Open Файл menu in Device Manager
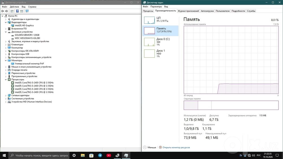283x159 pixels. [x=5, y=7]
